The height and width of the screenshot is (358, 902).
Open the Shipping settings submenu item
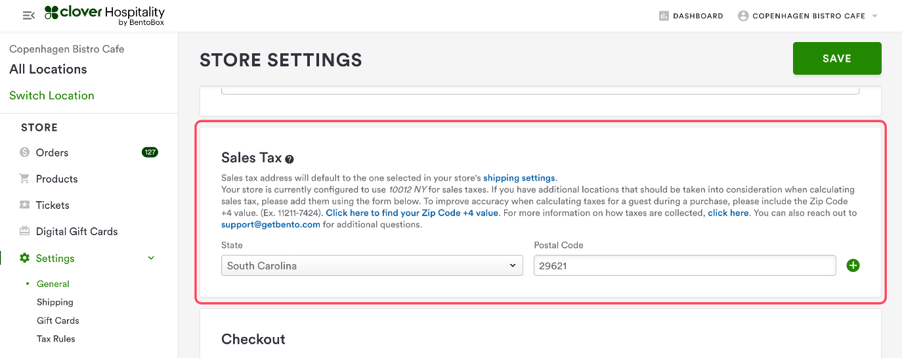coord(55,302)
